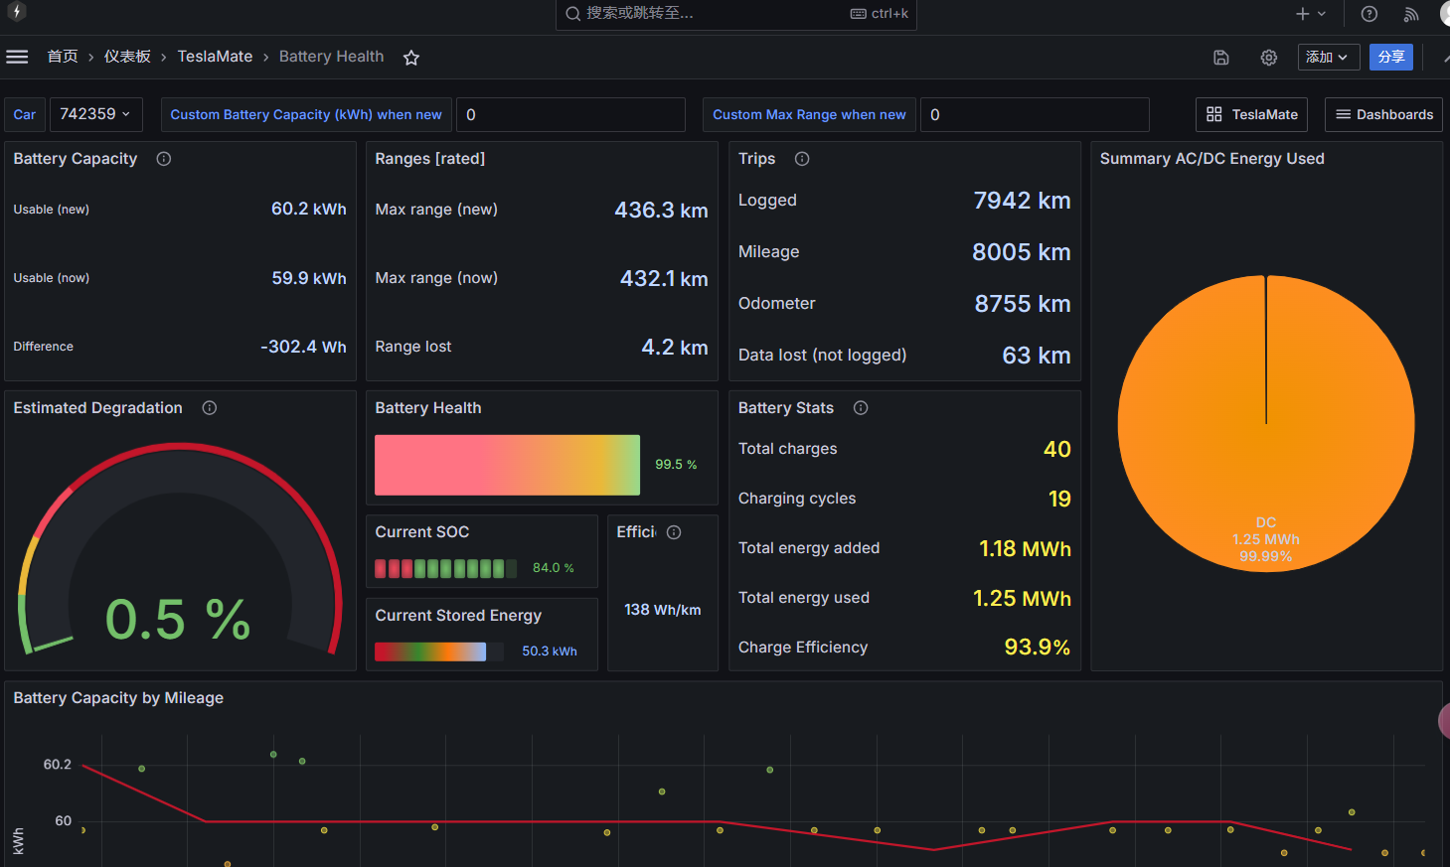Go to 仪表板 breadcrumb
1450x867 pixels.
coord(127,57)
